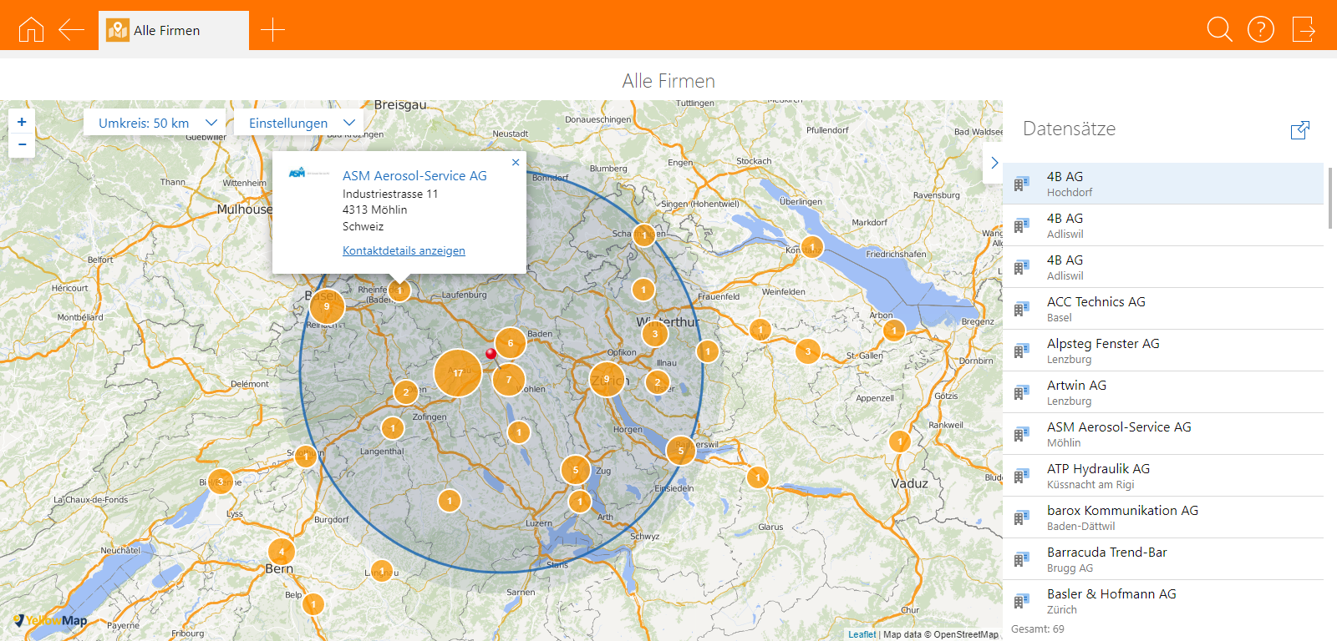
Task: Open Datensätze in external window icon
Action: tap(1300, 129)
